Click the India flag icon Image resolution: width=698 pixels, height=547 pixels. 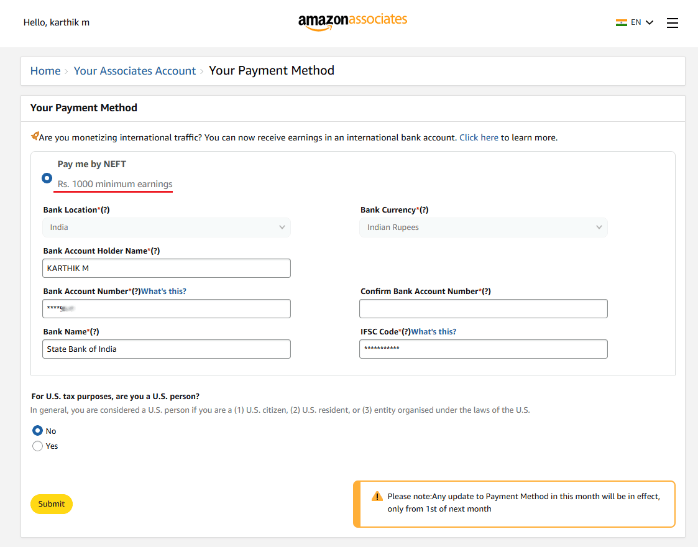click(621, 22)
